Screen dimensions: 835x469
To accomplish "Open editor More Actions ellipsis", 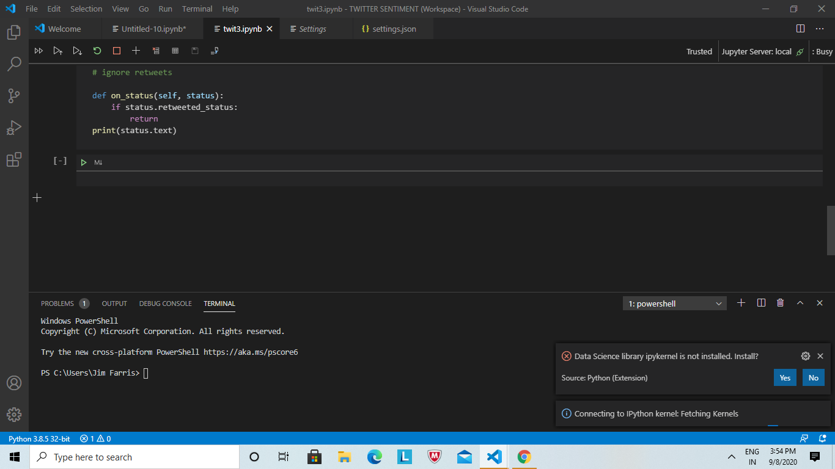I will 820,29.
